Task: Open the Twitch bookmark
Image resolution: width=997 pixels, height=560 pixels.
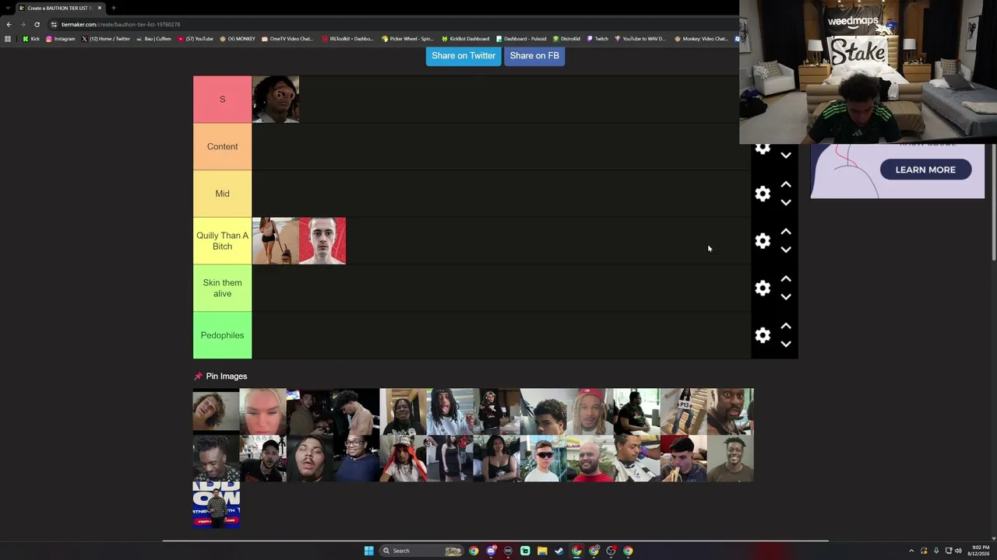Action: point(597,39)
